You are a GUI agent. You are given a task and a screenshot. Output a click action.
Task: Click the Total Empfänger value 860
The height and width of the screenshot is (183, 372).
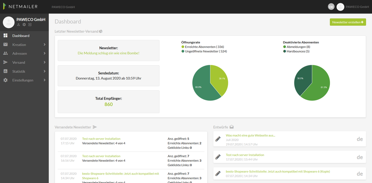pyautogui.click(x=109, y=104)
